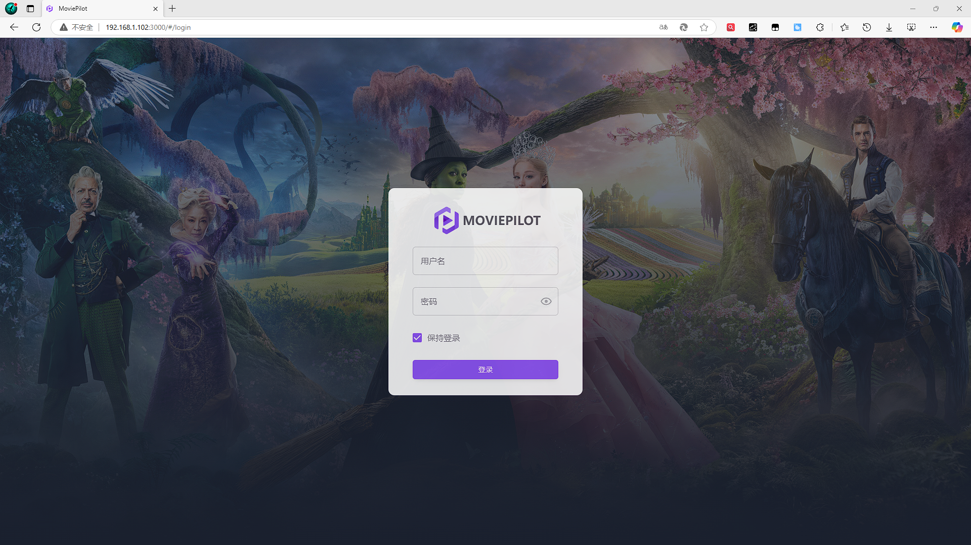Image resolution: width=971 pixels, height=545 pixels.
Task: Open the translate page icon
Action: point(664,27)
